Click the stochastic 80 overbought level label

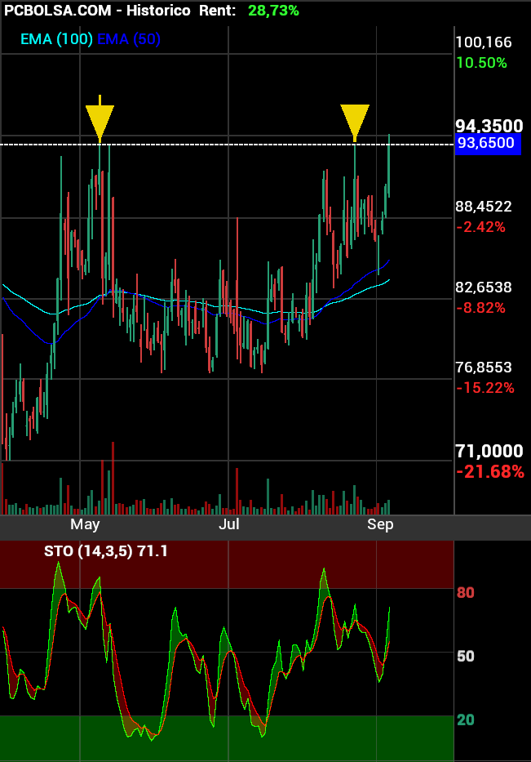[x=465, y=592]
